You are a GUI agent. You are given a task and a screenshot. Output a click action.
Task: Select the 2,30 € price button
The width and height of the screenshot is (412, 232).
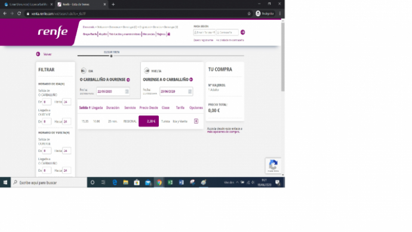pyautogui.click(x=149, y=121)
